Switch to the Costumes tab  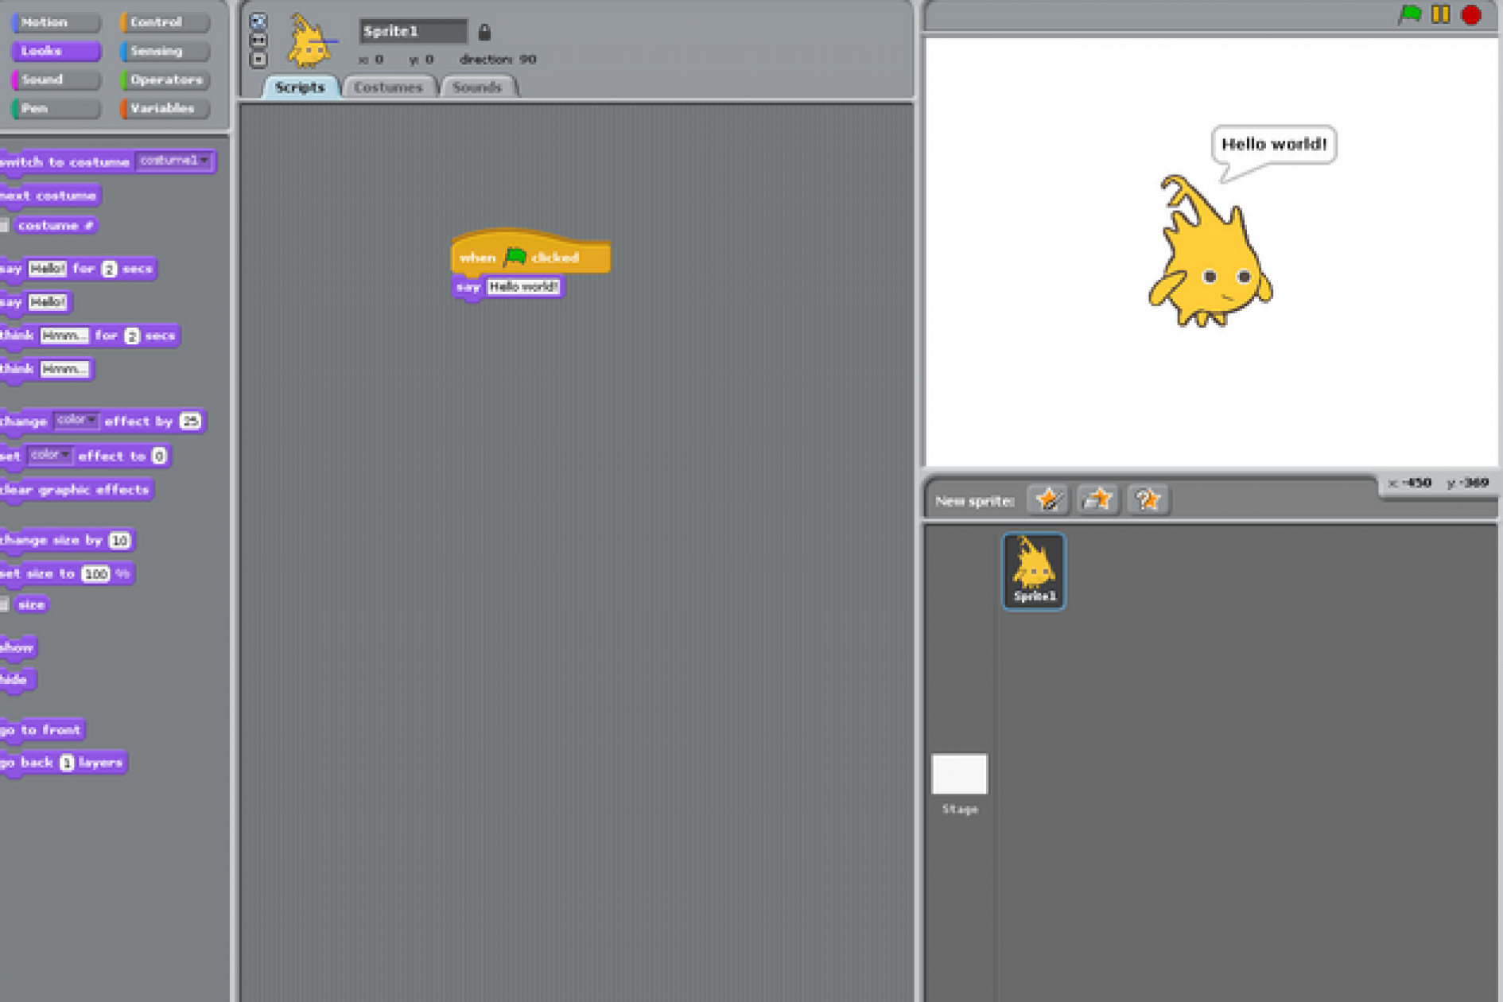[x=389, y=87]
